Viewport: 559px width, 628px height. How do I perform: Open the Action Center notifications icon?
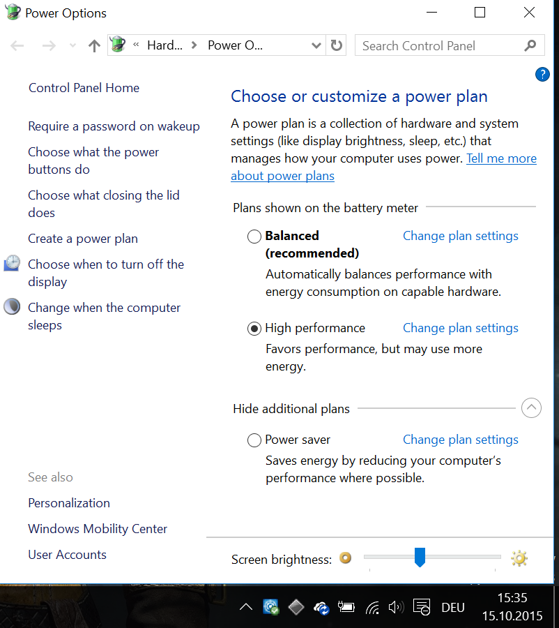pyautogui.click(x=421, y=607)
